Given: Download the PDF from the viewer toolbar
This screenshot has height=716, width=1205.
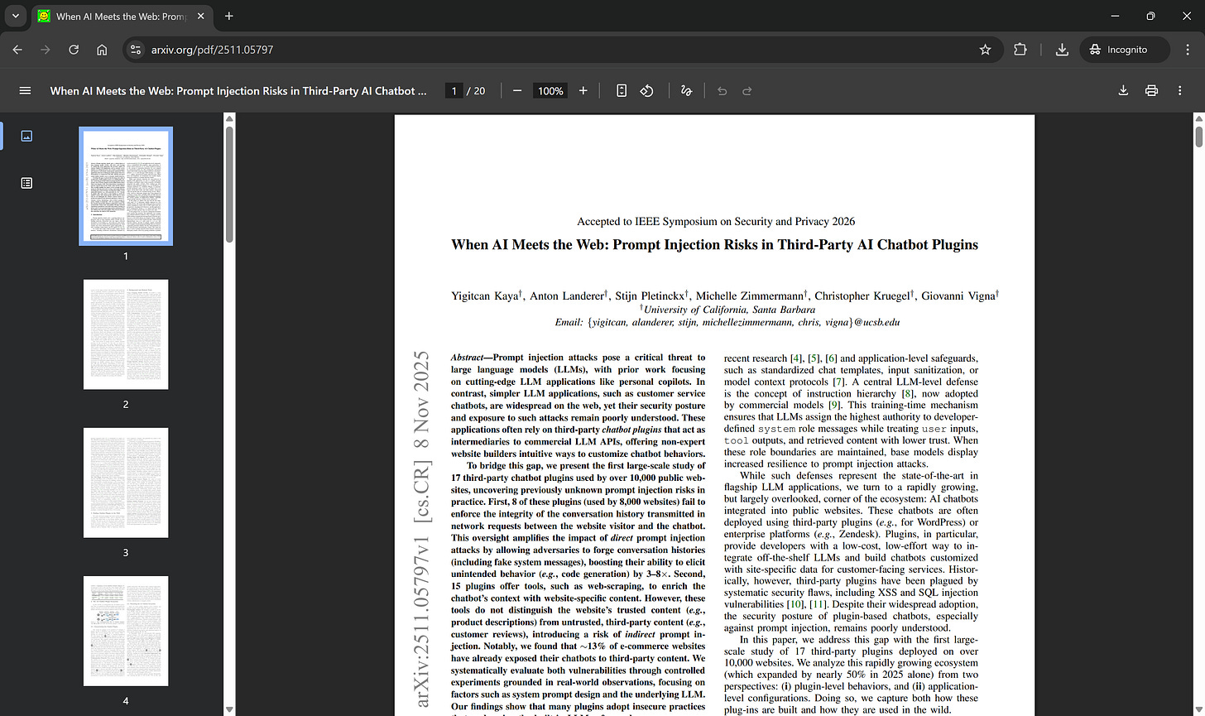Looking at the screenshot, I should (x=1123, y=90).
